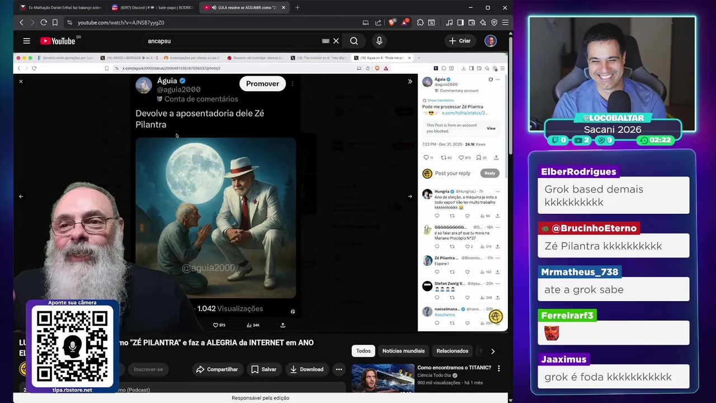Open more menu on Hungria's reply
This screenshot has width=716, height=403.
[497, 191]
